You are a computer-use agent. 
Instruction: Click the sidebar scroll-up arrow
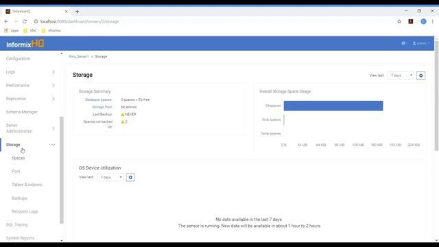62,54
